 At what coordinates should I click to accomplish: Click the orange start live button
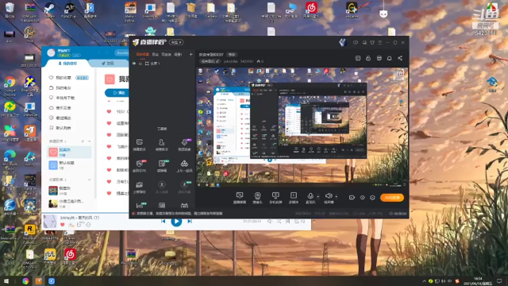(x=392, y=198)
